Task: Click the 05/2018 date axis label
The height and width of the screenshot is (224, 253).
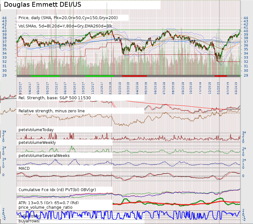Action: tap(146, 88)
